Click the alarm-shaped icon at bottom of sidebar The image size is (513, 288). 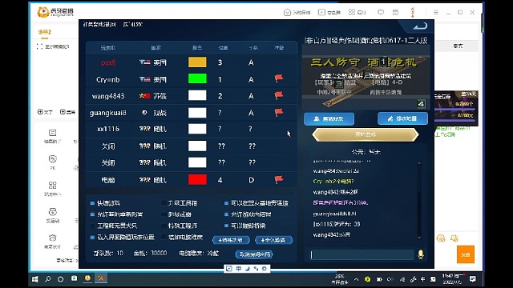[52, 238]
